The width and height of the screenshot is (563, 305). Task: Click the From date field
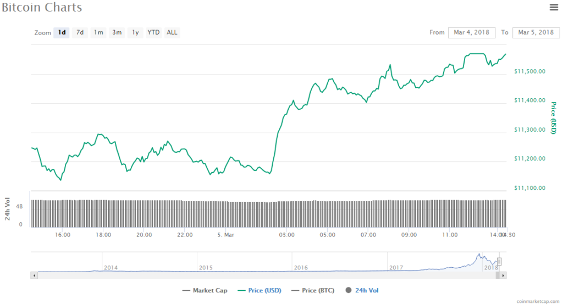[x=472, y=32]
